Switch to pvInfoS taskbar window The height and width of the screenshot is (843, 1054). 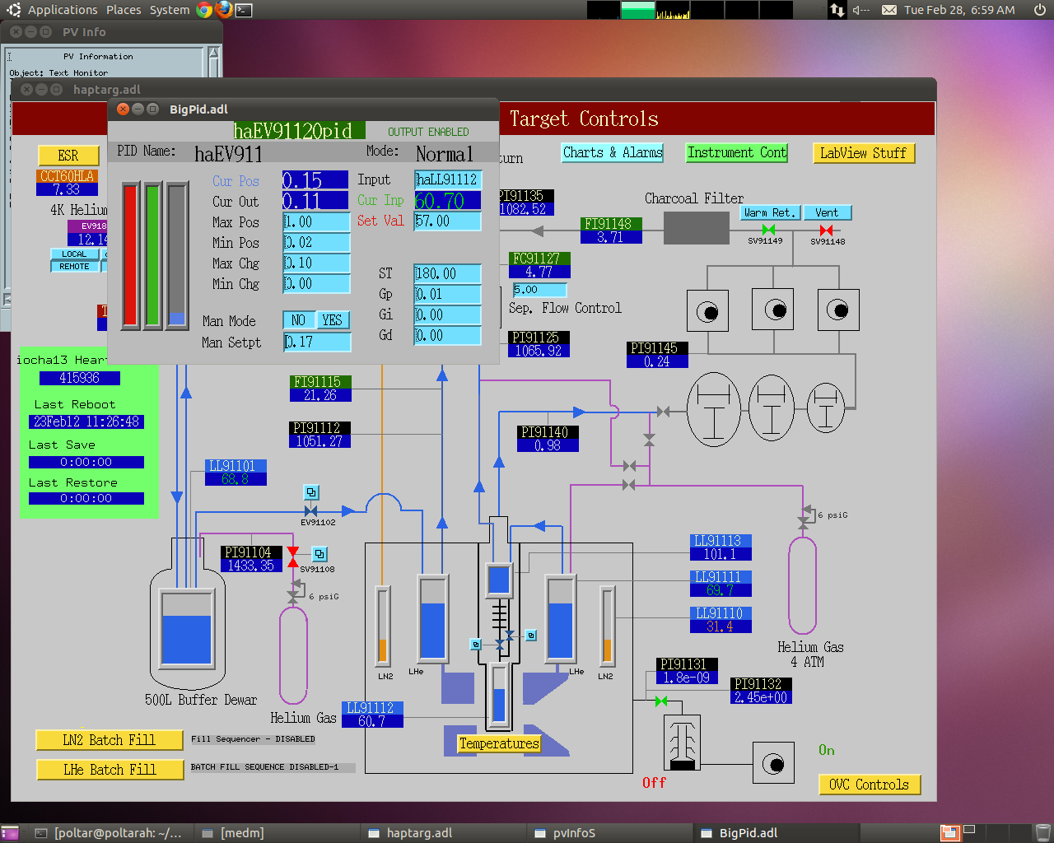coord(609,833)
